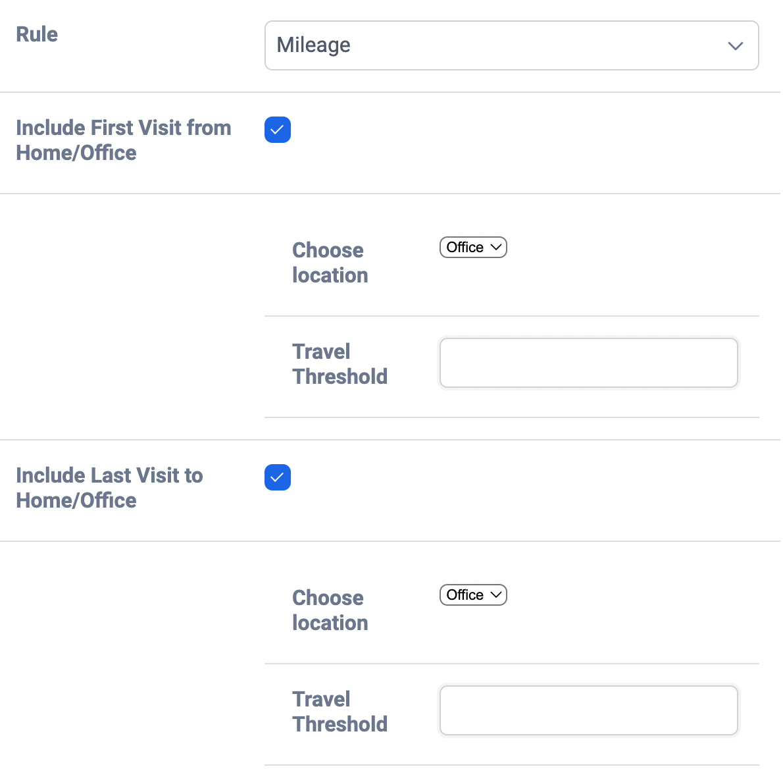This screenshot has width=783, height=769.
Task: Click the Rule label on the left
Action: (x=36, y=34)
